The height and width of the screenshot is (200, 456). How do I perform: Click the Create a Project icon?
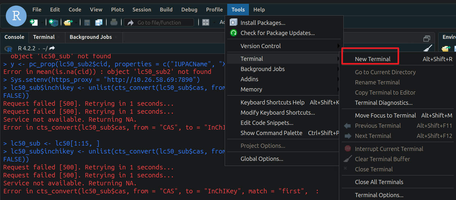point(54,22)
